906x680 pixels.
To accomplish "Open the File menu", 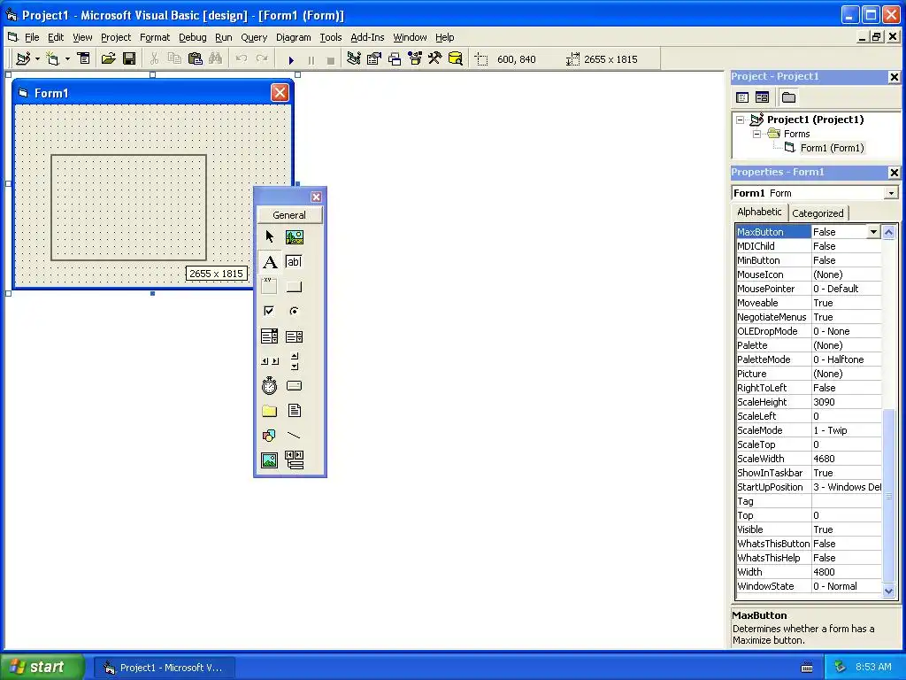I will click(32, 37).
